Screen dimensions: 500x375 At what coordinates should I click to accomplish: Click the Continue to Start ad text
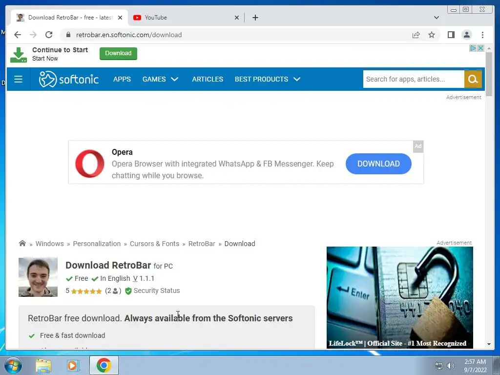point(60,50)
